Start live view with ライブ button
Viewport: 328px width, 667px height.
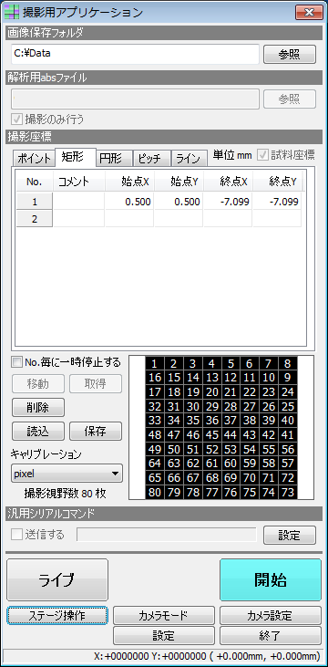coord(57,579)
